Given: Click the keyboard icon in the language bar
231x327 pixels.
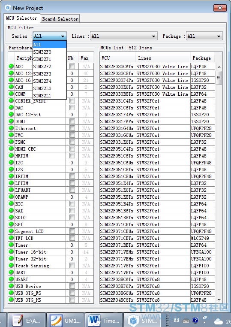Looking at the screenshot, I should [x=186, y=321].
